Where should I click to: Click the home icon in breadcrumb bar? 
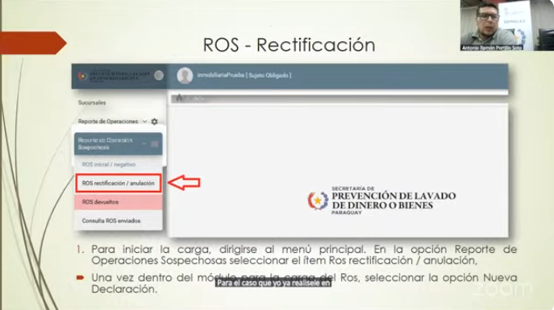point(179,98)
